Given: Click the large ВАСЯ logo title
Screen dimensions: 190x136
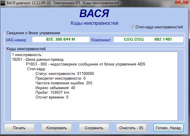Looking at the screenshot, I should click(x=94, y=13).
